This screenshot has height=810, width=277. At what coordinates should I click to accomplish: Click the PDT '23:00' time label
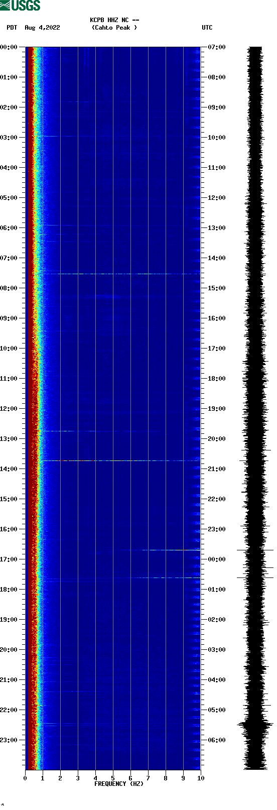point(9,740)
